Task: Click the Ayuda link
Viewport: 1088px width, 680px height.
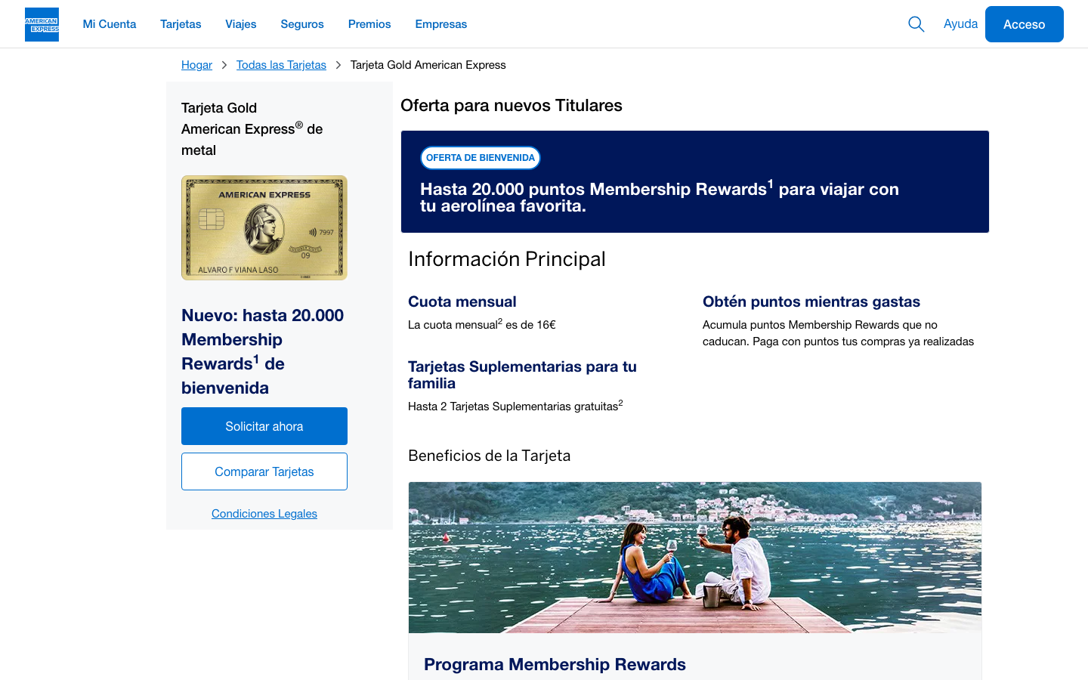Action: (960, 24)
